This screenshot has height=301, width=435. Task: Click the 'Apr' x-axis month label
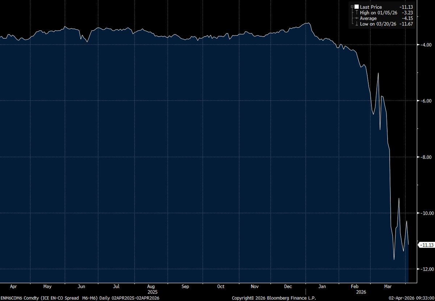(13, 286)
